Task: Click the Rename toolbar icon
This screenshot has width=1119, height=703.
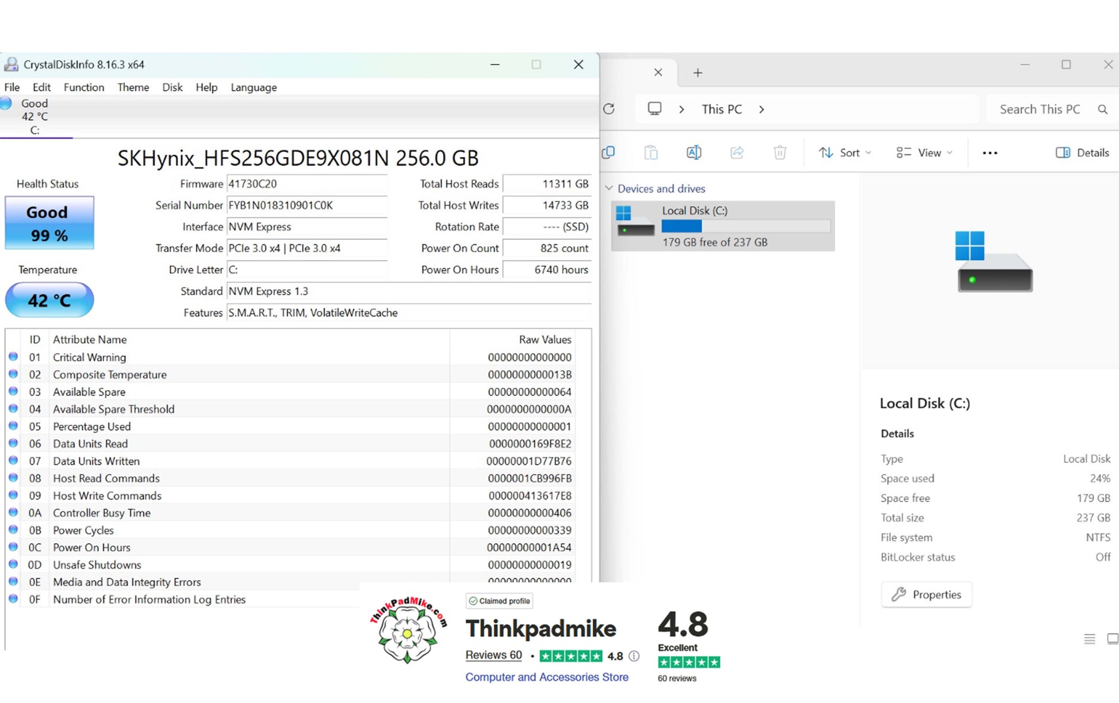Action: click(694, 152)
